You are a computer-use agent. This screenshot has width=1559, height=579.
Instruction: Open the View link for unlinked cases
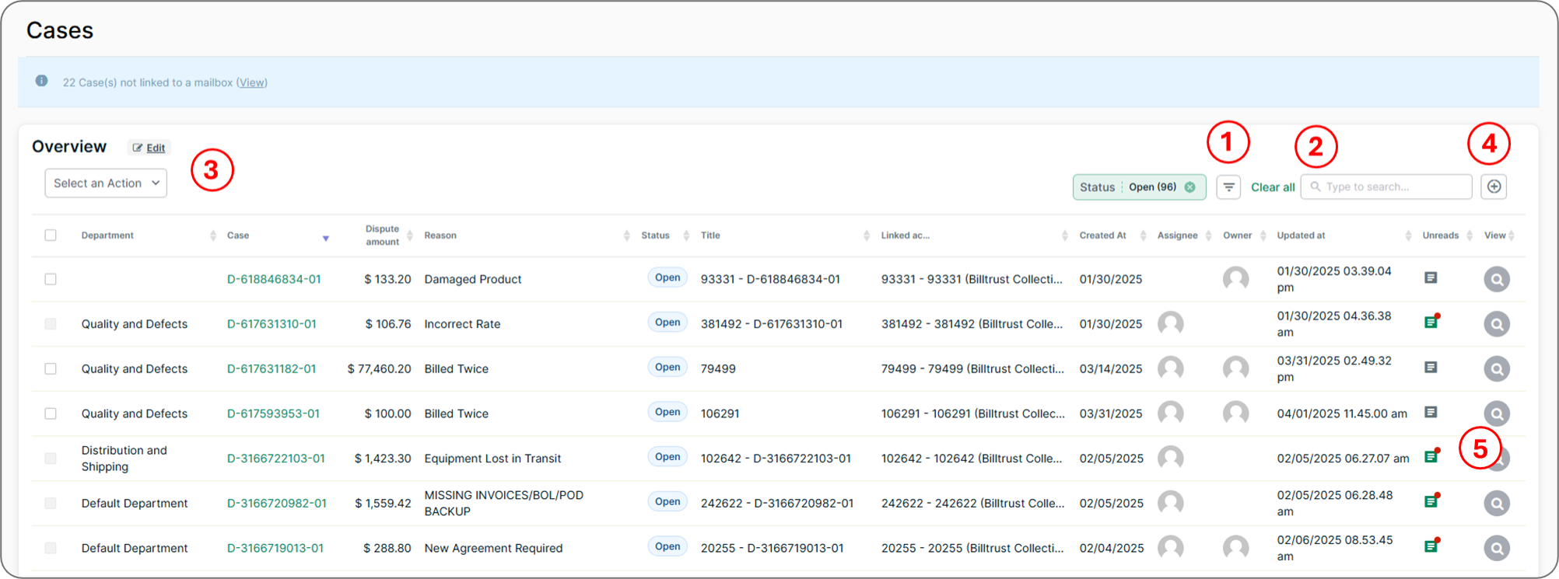point(252,82)
